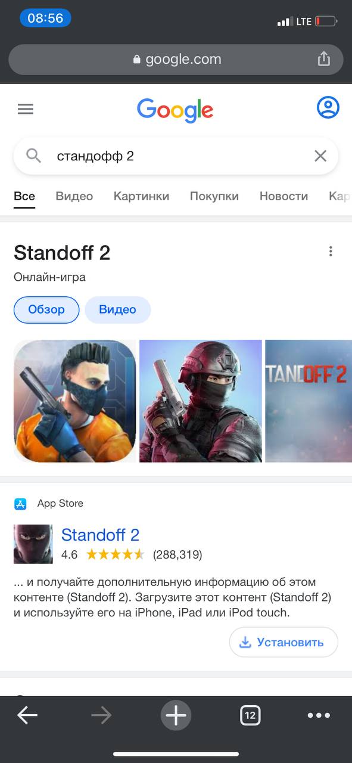352x763 pixels.
Task: Switch to the Картинки search tab
Action: point(141,196)
